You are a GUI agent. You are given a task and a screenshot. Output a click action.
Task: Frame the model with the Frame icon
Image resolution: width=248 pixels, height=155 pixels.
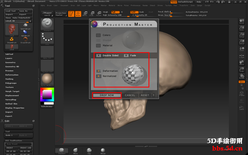point(241,94)
